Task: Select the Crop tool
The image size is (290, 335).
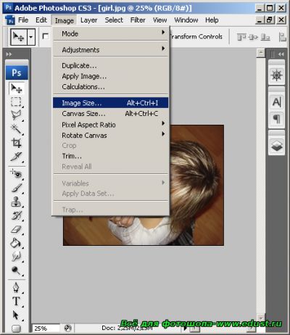Action: (x=16, y=143)
